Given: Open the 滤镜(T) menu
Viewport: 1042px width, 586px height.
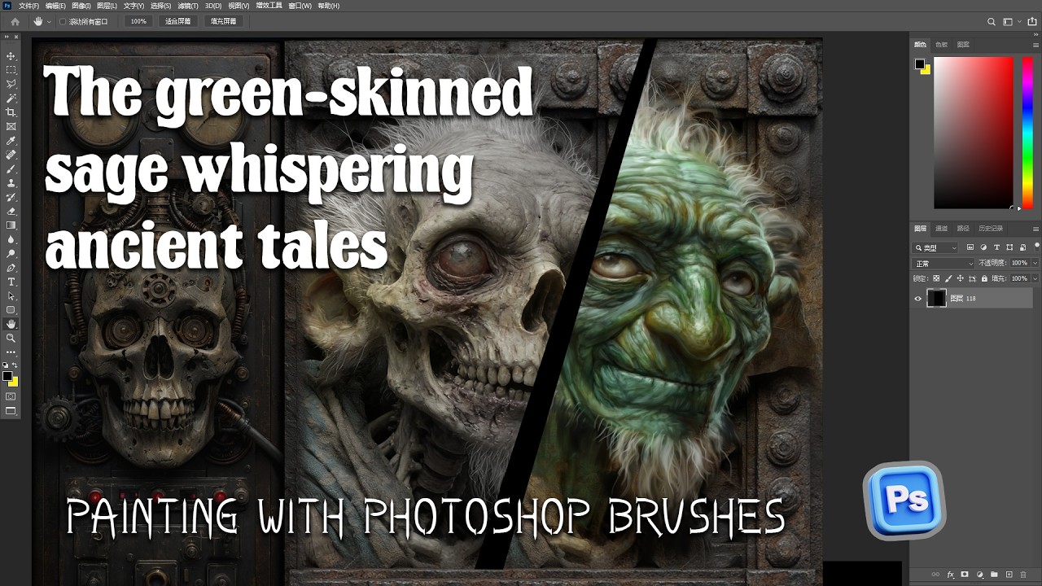Looking at the screenshot, I should (x=187, y=6).
